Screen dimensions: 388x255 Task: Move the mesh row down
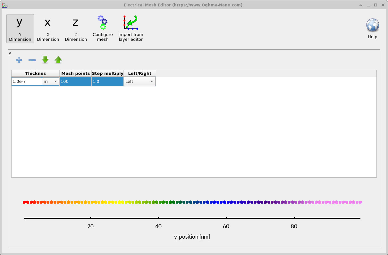[45, 60]
